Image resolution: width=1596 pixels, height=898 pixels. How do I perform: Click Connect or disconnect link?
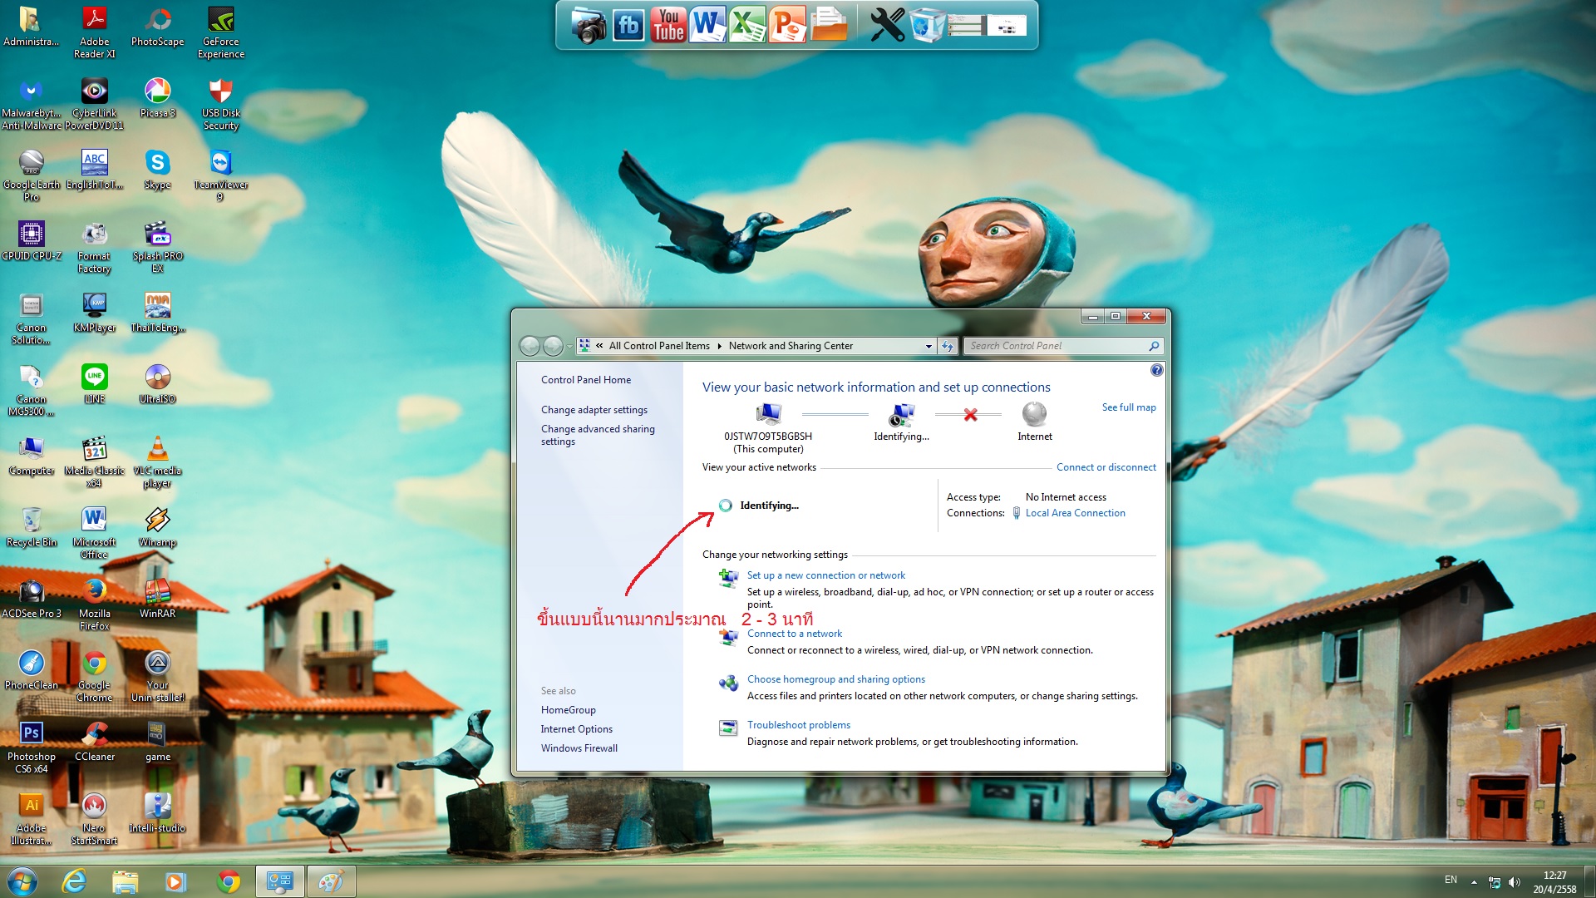point(1106,467)
